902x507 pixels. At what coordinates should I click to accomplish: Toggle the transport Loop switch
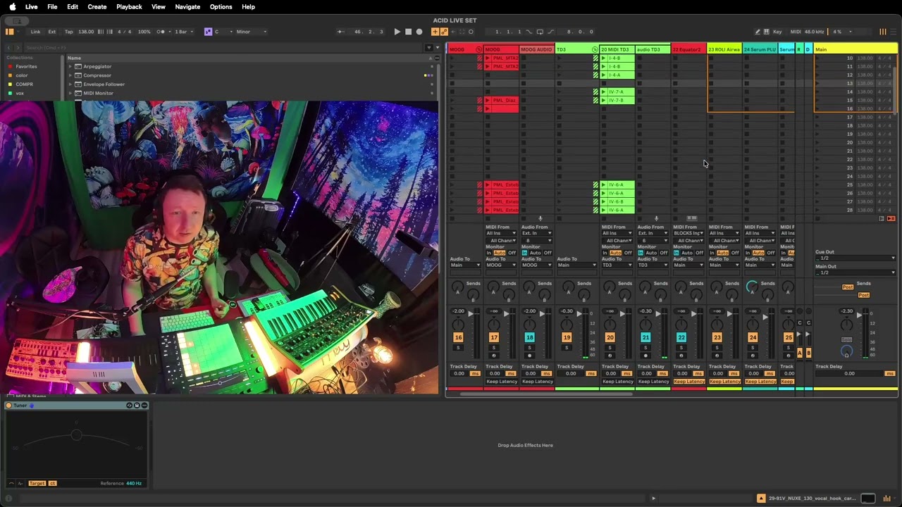pos(539,32)
